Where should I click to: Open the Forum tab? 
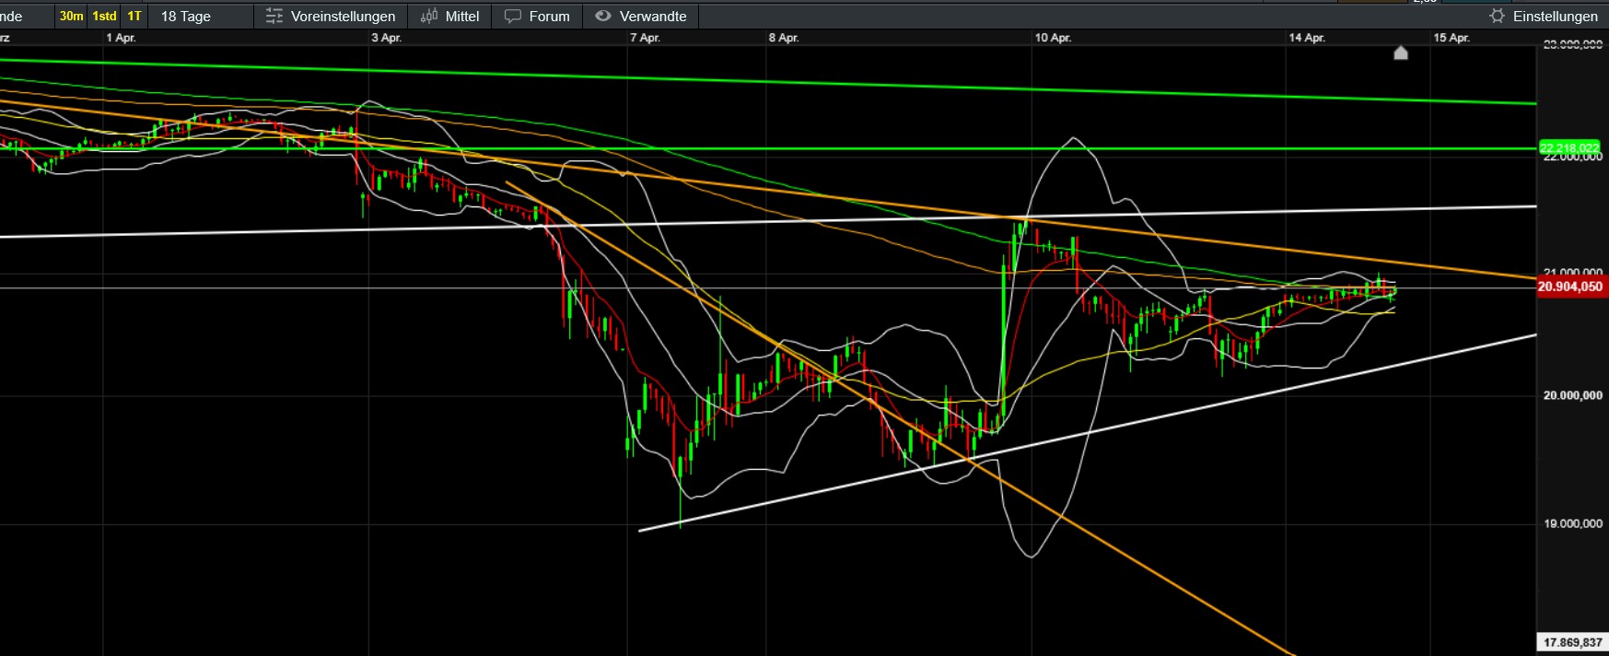click(x=549, y=16)
